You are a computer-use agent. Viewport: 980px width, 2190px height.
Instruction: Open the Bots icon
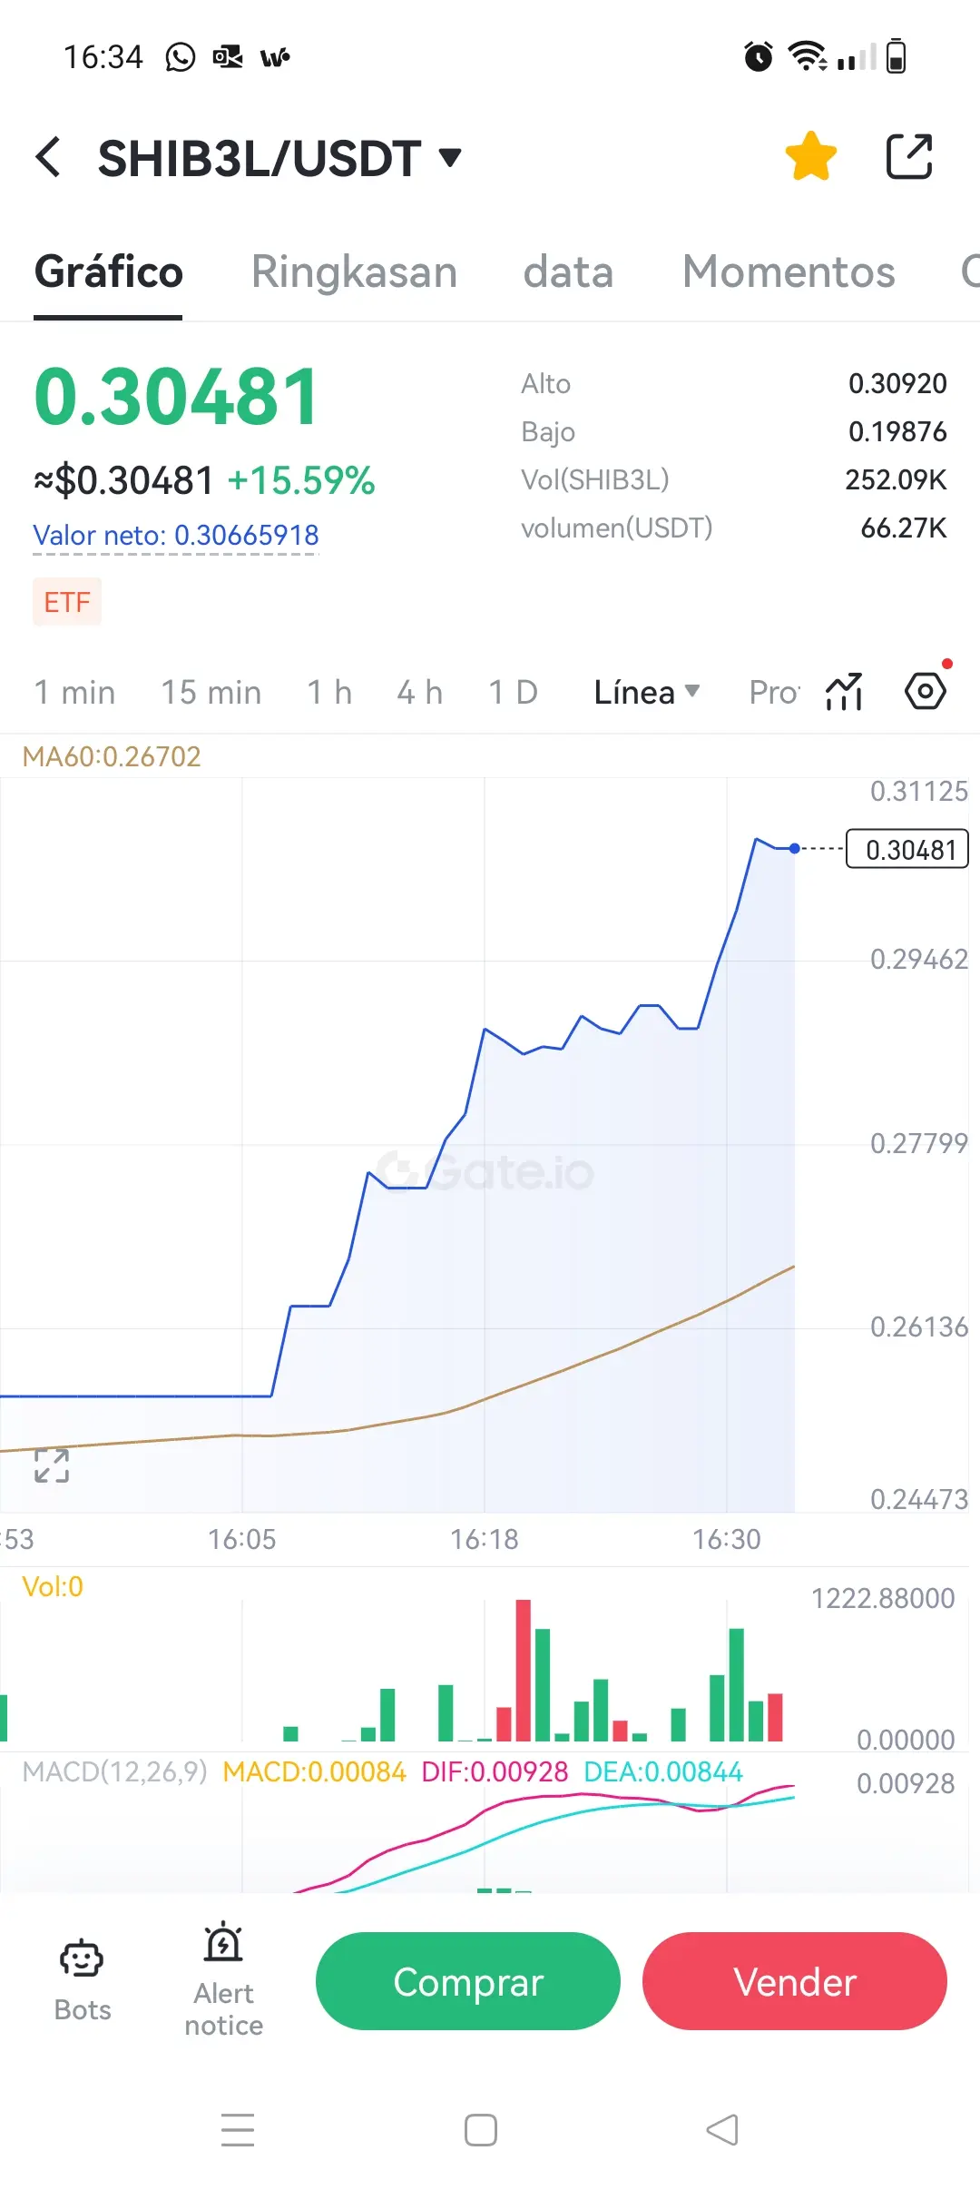tap(83, 1980)
